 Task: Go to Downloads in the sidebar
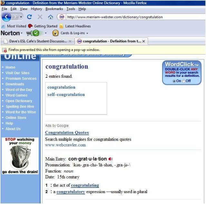coord(15,84)
